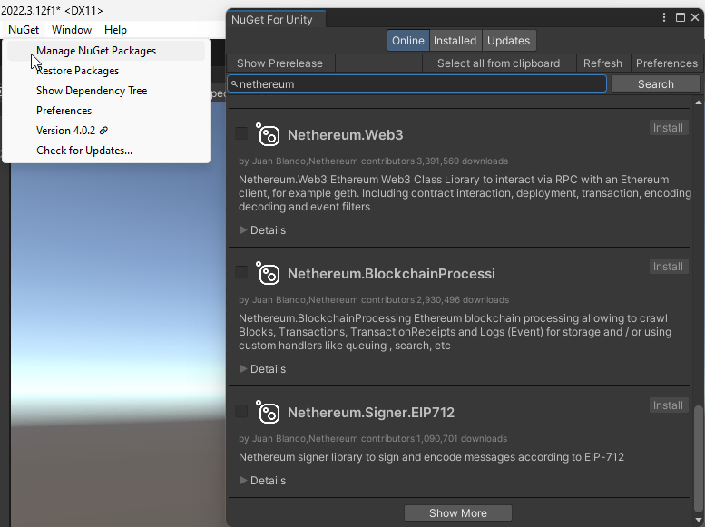Close the NuGet For Unity window

coord(695,17)
